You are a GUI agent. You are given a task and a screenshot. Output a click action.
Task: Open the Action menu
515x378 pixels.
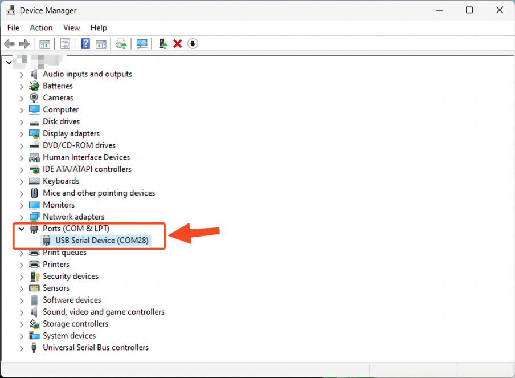pos(41,27)
